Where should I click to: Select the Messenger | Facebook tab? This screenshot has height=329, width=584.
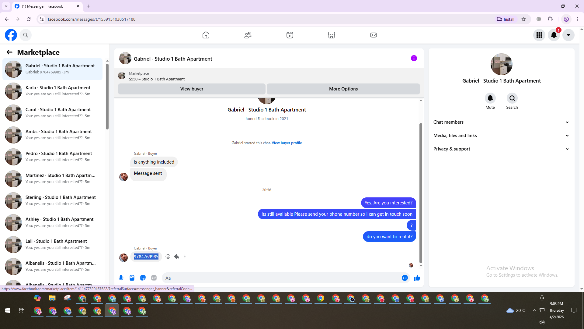[47, 6]
